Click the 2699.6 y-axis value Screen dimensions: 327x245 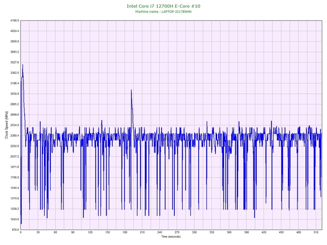15,115
